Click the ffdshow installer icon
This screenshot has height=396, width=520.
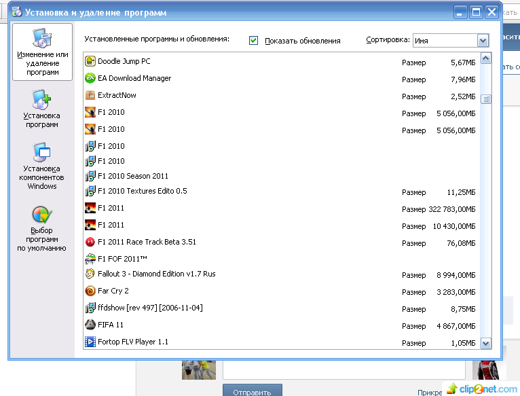click(x=90, y=308)
